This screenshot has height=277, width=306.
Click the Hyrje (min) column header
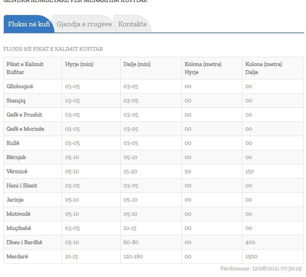[79, 64]
